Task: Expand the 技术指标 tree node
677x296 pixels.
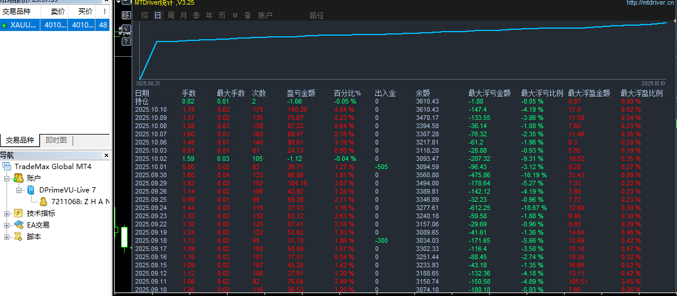Action: point(6,213)
